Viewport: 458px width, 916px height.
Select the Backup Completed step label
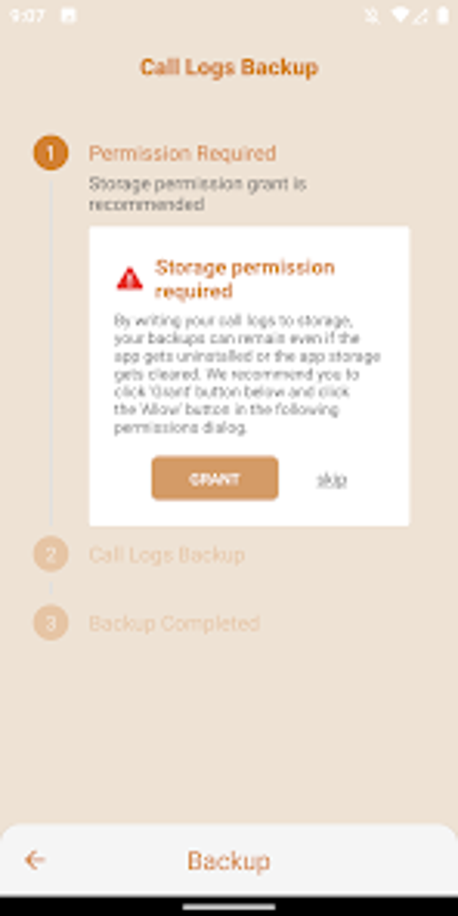coord(174,624)
